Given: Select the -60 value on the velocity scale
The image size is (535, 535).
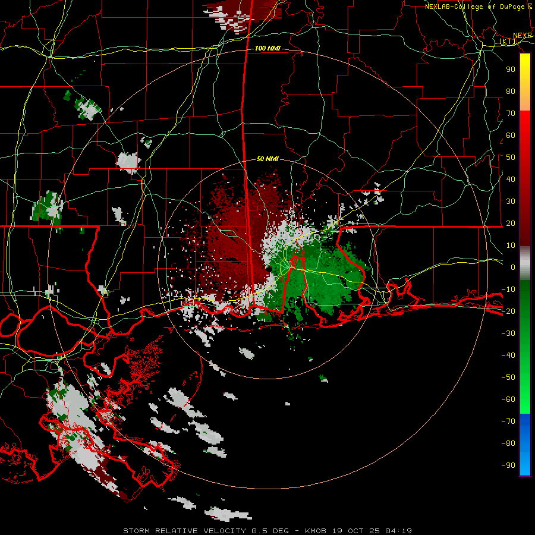Looking at the screenshot, I should click(x=508, y=399).
